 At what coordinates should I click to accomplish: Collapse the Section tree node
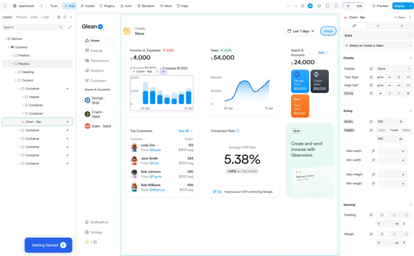click(x=5, y=39)
